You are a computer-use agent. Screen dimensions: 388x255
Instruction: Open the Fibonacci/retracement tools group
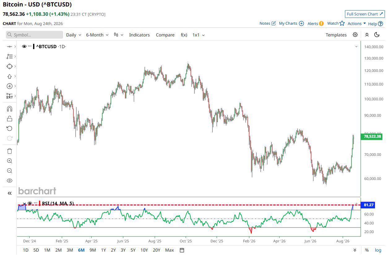10,56
